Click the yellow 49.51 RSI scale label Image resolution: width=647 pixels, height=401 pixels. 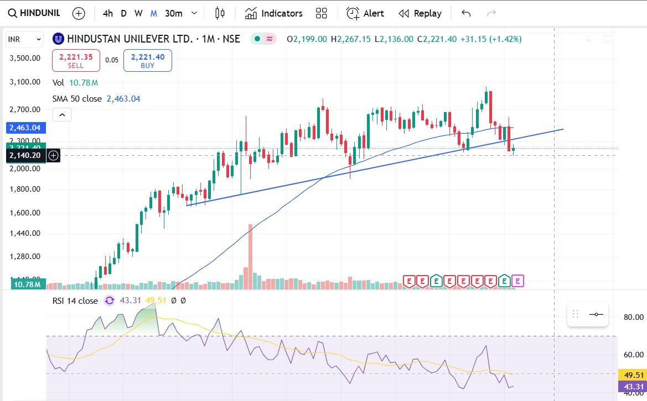634,375
